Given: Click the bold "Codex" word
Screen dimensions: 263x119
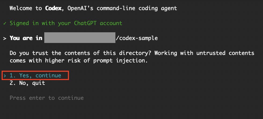Looking at the screenshot, I should point(53,8).
